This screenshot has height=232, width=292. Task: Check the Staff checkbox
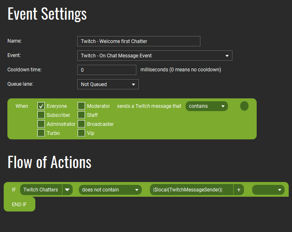81,115
